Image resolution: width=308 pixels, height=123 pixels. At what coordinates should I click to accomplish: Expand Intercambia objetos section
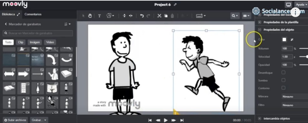(x=260, y=119)
